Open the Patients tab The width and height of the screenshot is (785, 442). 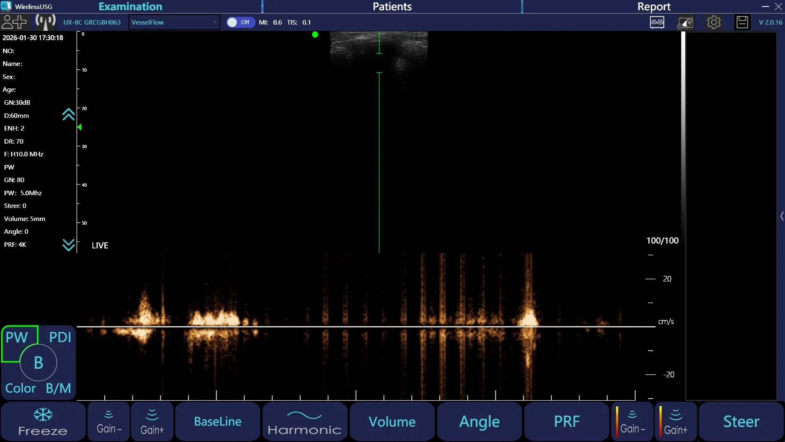(392, 7)
